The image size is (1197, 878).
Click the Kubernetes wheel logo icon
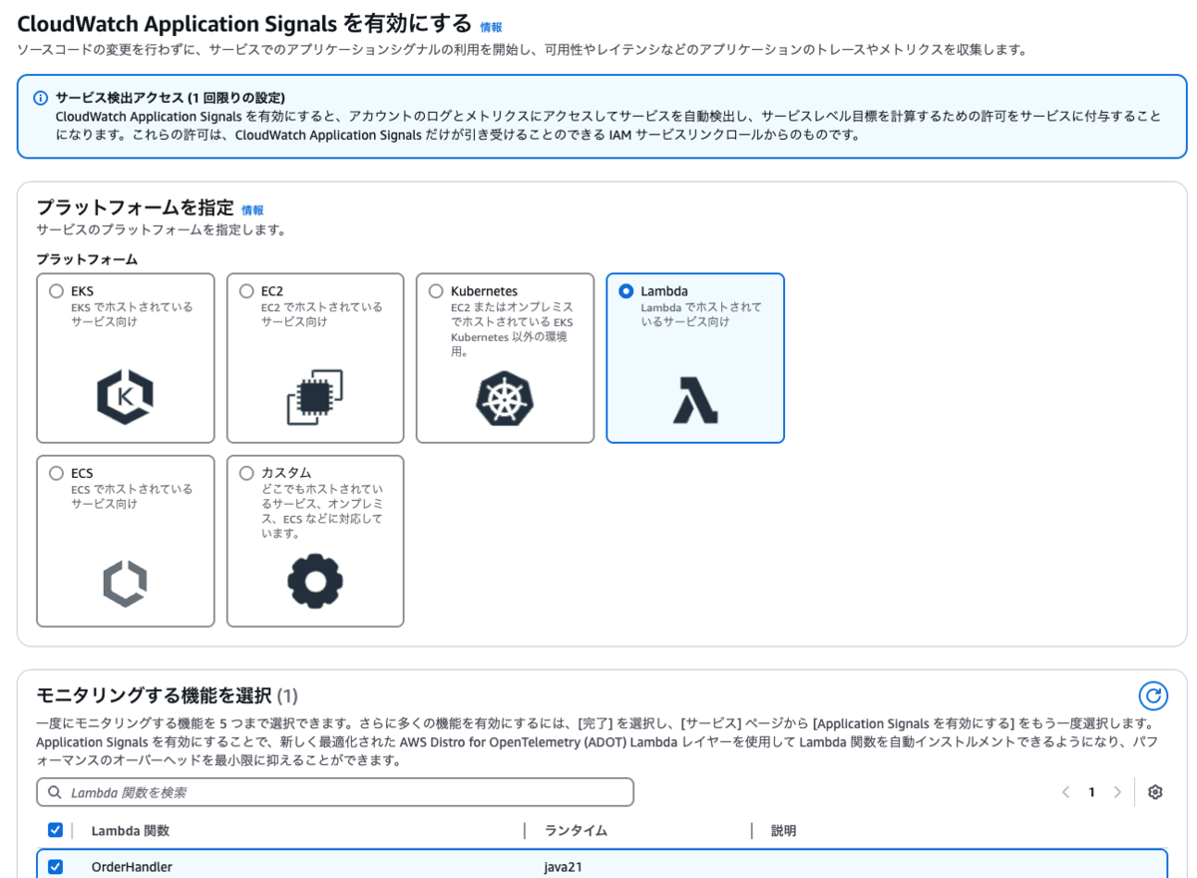pos(505,398)
